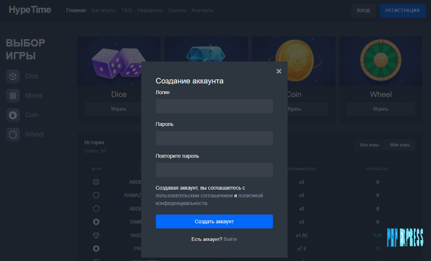Open Бонусы menu item
The width and height of the screenshot is (431, 261).
click(177, 11)
